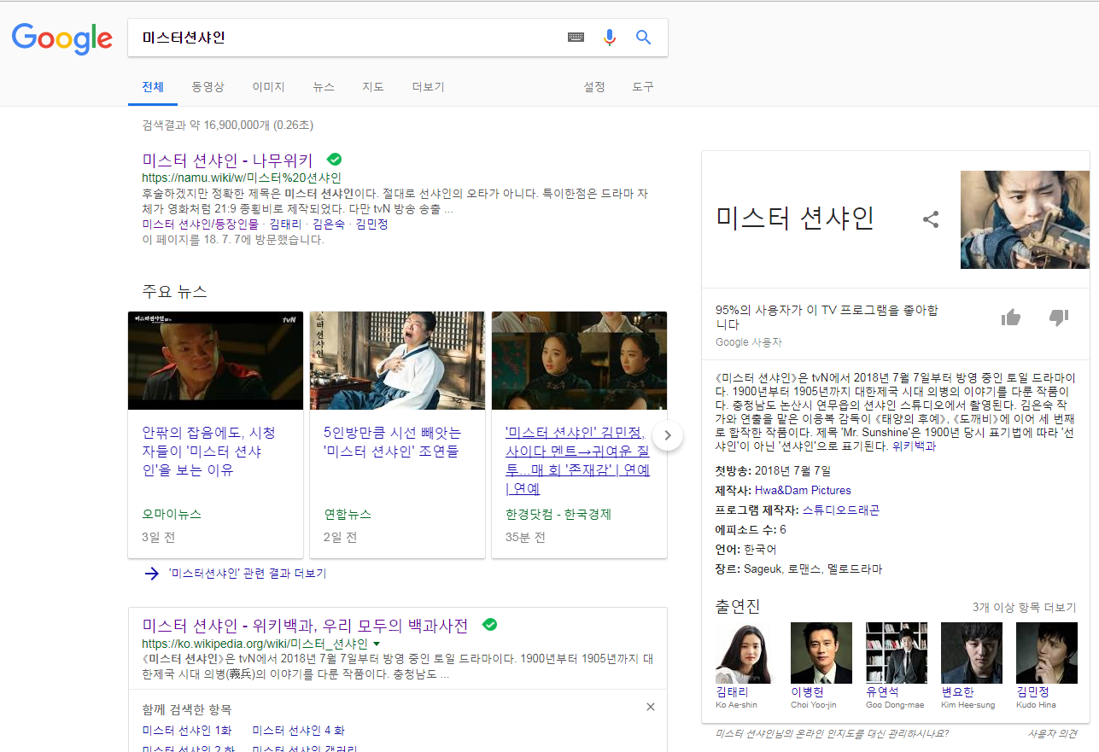Click the blue magnifier search button
The image size is (1099, 752).
tap(644, 38)
